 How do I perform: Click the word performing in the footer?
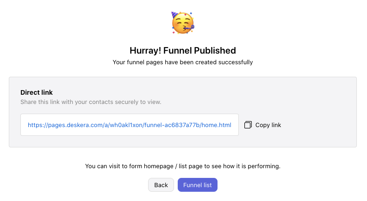(x=264, y=166)
